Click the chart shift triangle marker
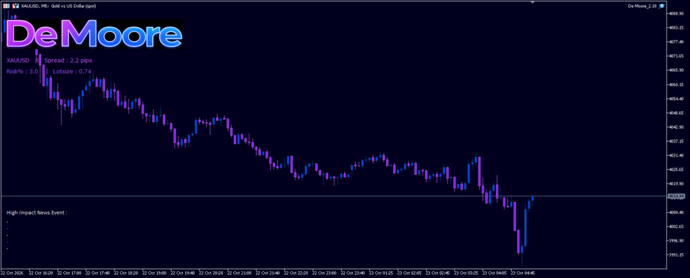Image resolution: width=690 pixels, height=278 pixels. (x=532, y=3)
